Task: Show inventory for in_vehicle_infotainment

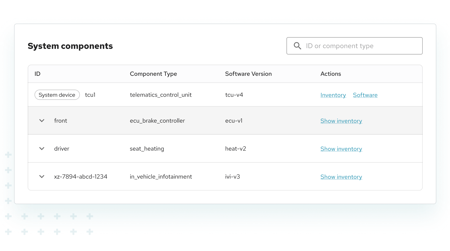Action: coord(341,177)
